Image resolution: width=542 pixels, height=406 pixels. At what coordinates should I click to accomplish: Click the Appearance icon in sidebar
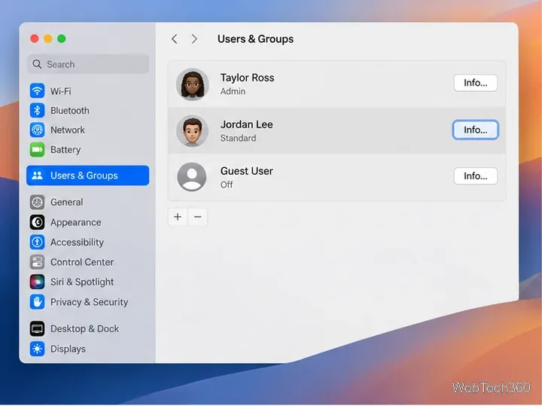click(x=37, y=222)
